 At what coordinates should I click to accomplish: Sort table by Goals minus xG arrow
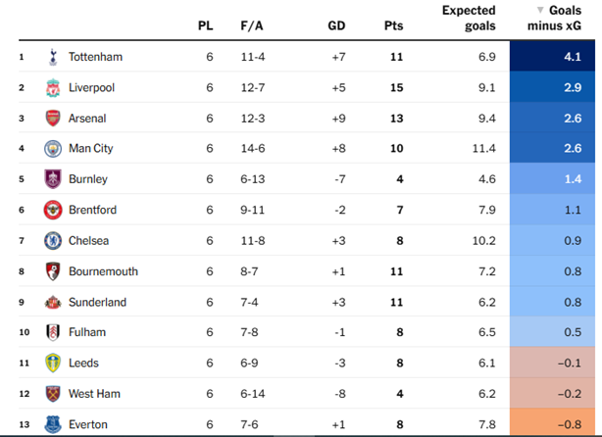point(539,10)
